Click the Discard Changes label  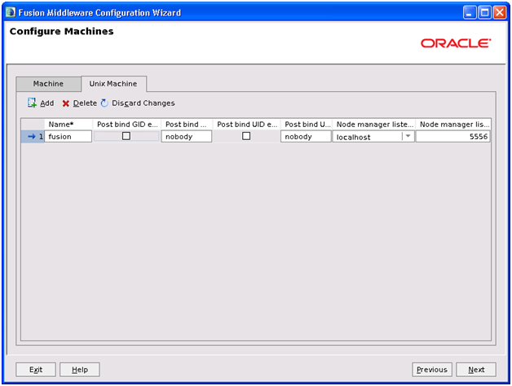click(143, 103)
